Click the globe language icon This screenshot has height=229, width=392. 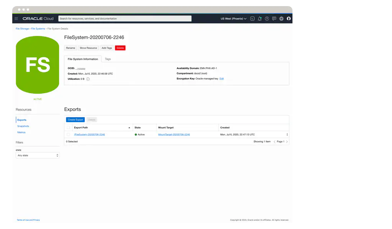[281, 18]
